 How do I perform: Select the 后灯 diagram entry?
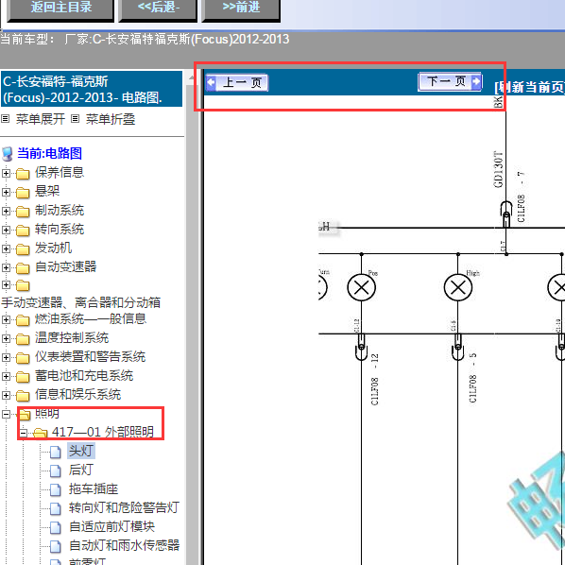point(81,470)
